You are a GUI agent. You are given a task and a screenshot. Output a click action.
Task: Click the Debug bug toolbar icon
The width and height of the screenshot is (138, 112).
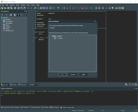pyautogui.click(x=58, y=8)
